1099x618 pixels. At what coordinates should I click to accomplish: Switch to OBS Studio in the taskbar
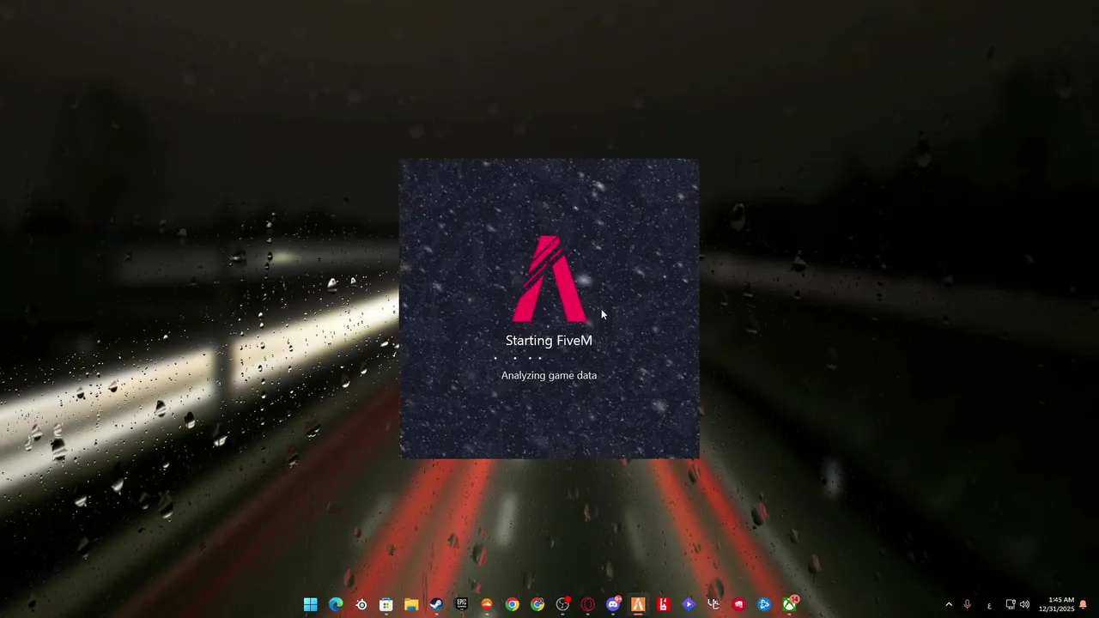562,604
